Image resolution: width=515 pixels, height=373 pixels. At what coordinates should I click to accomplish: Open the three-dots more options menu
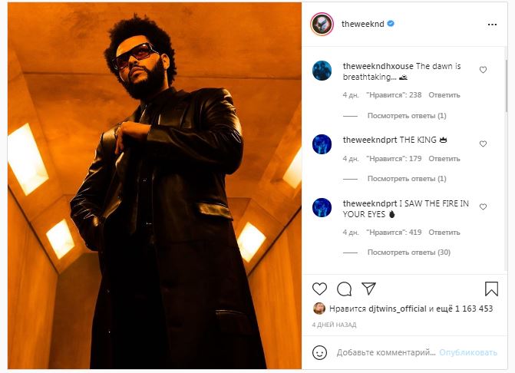click(492, 25)
